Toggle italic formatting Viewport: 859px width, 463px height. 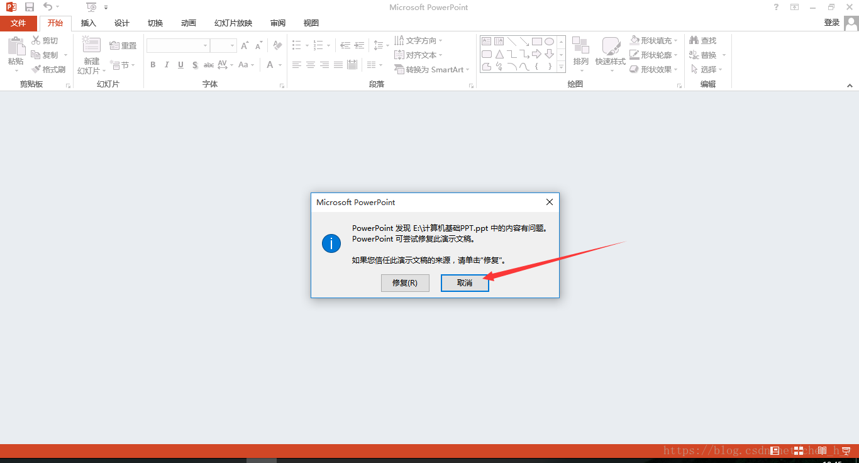tap(167, 65)
